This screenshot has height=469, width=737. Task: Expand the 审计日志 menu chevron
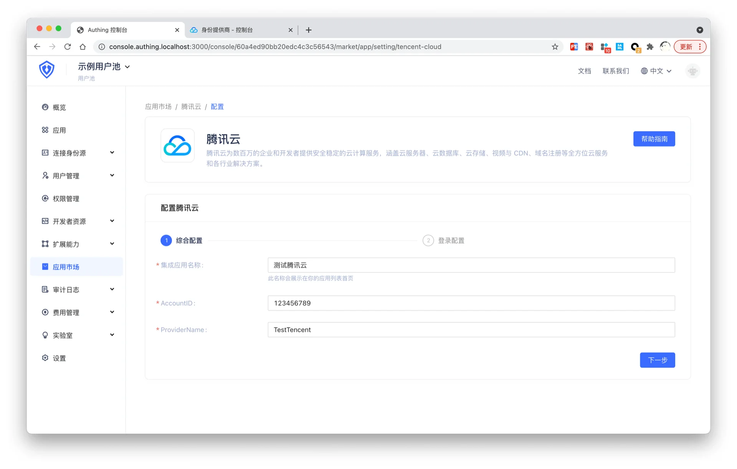point(112,289)
